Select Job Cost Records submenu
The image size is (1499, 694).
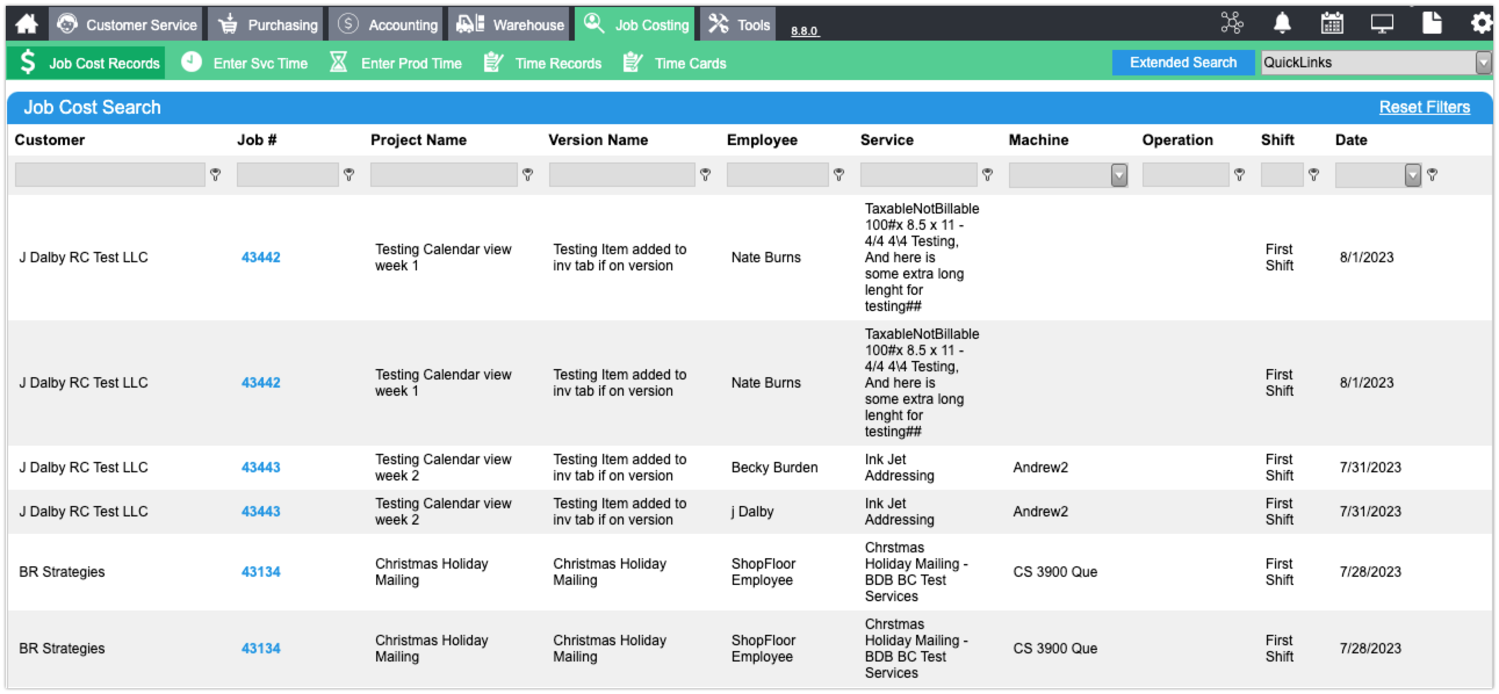pos(86,63)
